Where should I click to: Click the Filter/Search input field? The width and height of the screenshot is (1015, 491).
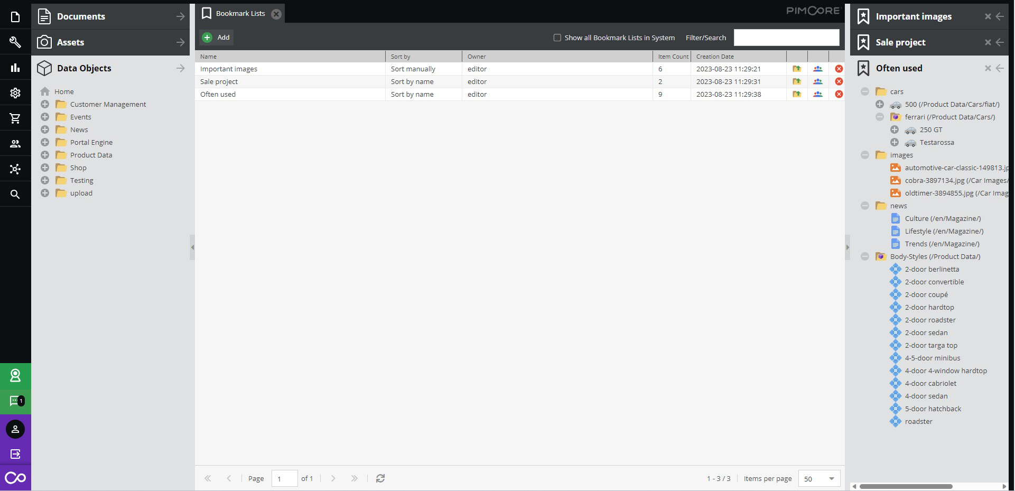coord(786,38)
